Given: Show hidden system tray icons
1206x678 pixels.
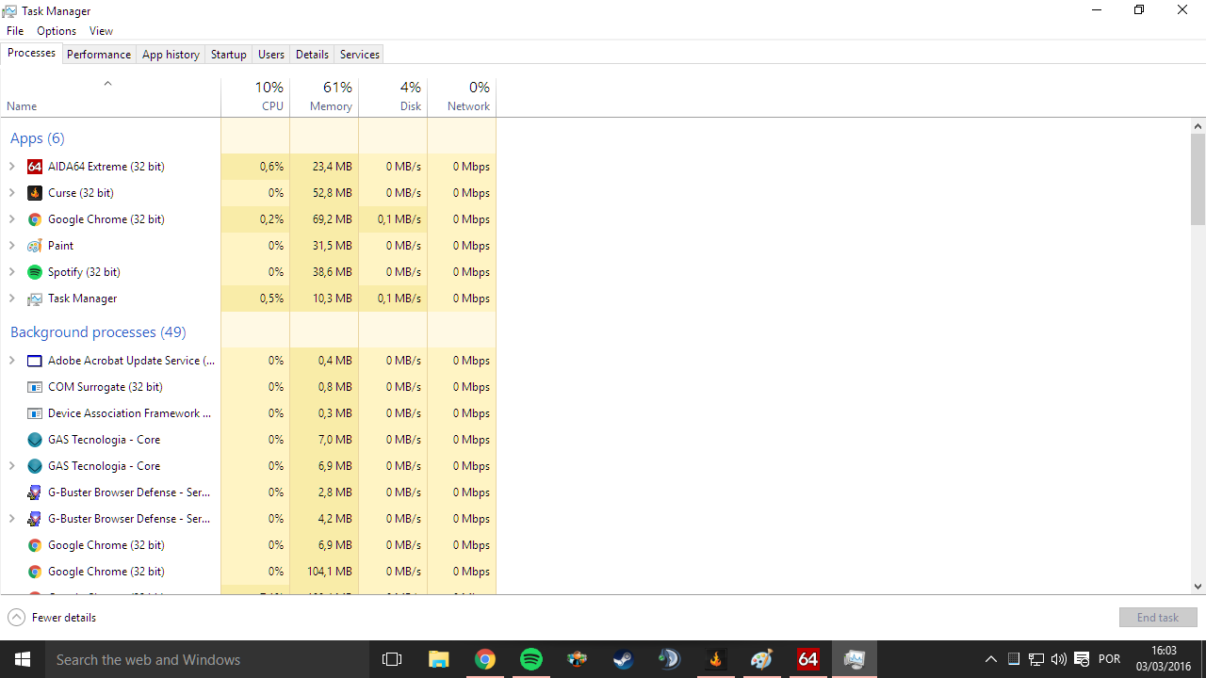Looking at the screenshot, I should pyautogui.click(x=991, y=659).
